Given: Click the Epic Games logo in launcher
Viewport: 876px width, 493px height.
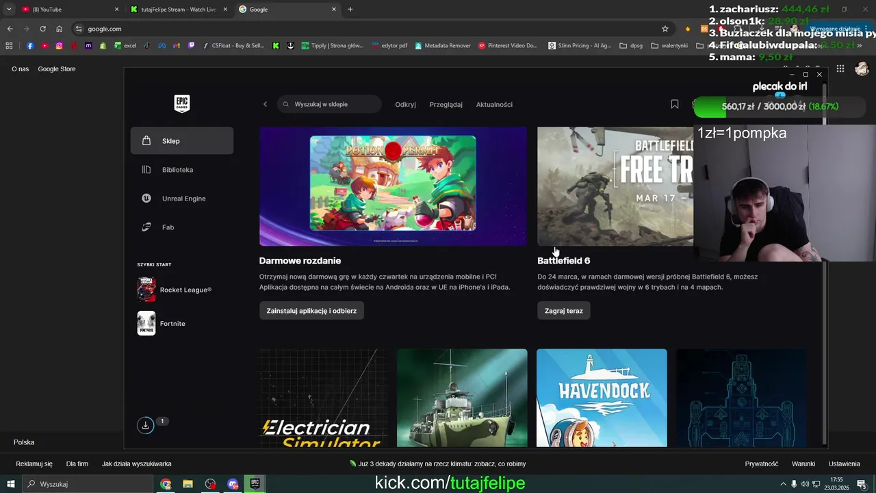Looking at the screenshot, I should coord(181,103).
